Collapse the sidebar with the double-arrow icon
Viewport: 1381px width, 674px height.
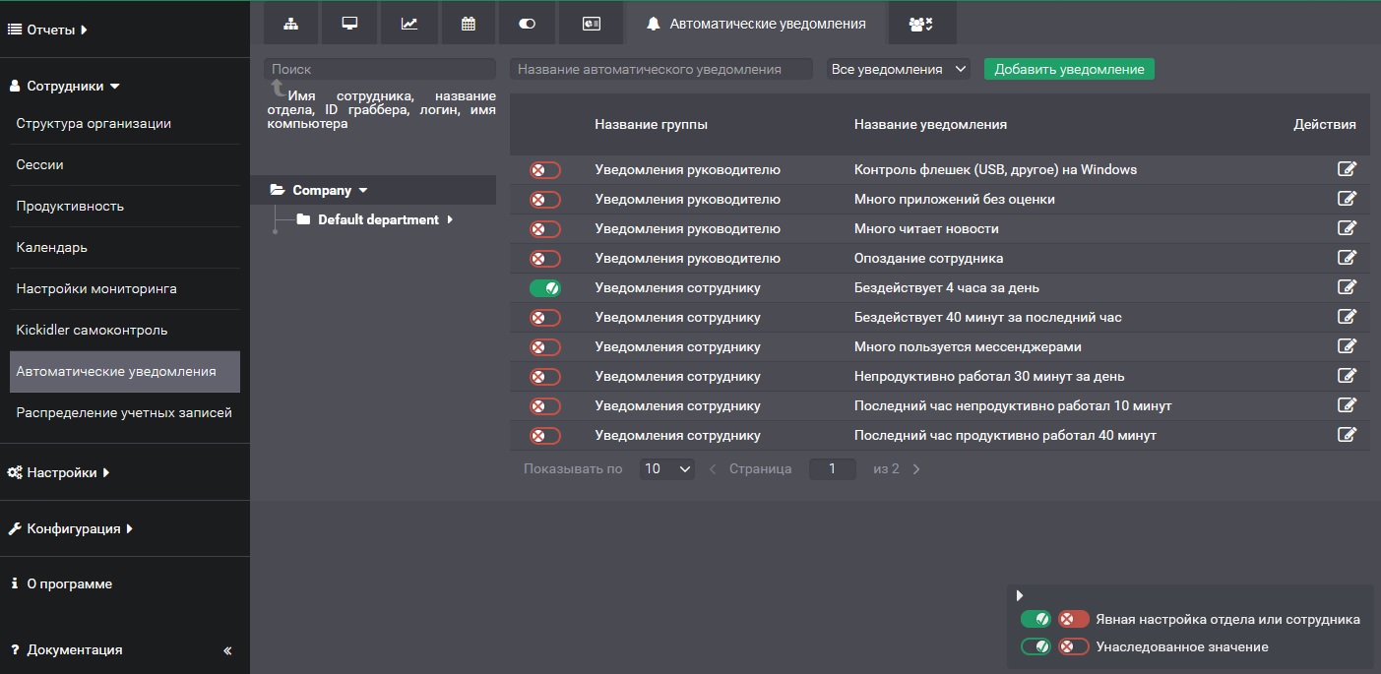227,650
